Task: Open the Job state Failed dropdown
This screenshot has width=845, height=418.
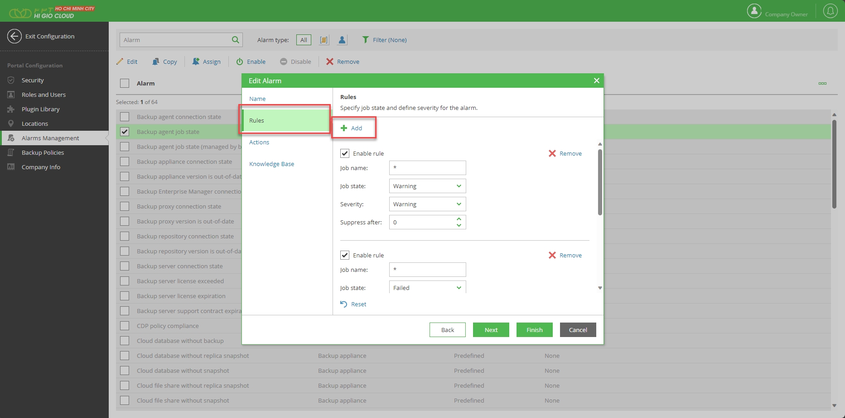Action: coord(427,288)
